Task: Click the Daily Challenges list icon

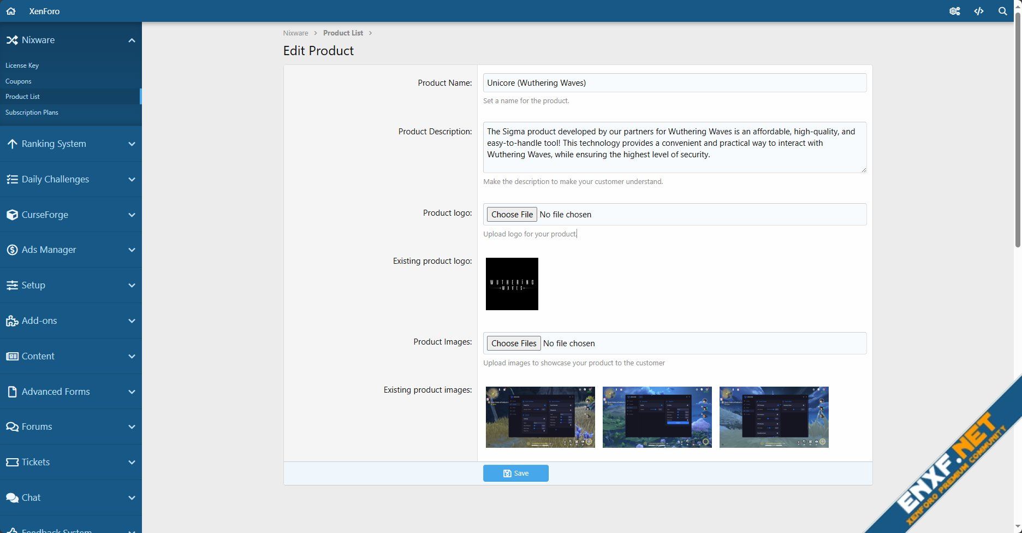Action: [x=12, y=179]
